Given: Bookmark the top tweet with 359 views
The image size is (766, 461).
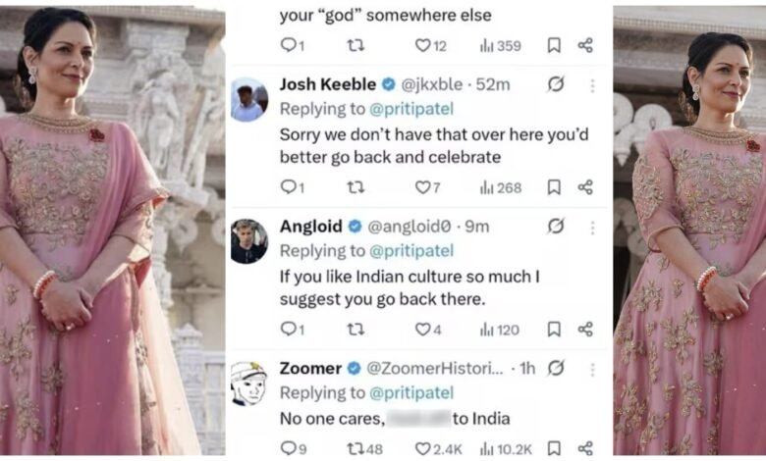Looking at the screenshot, I should pos(554,45).
